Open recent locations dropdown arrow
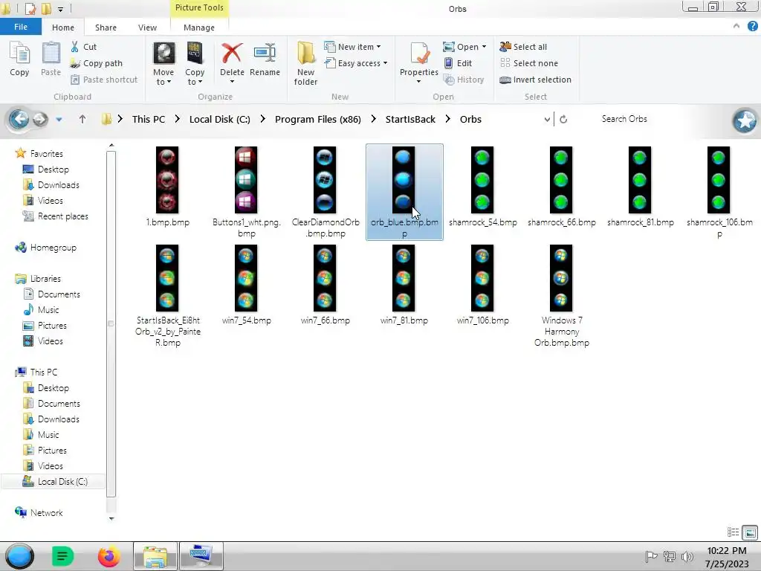The height and width of the screenshot is (571, 761). click(59, 120)
